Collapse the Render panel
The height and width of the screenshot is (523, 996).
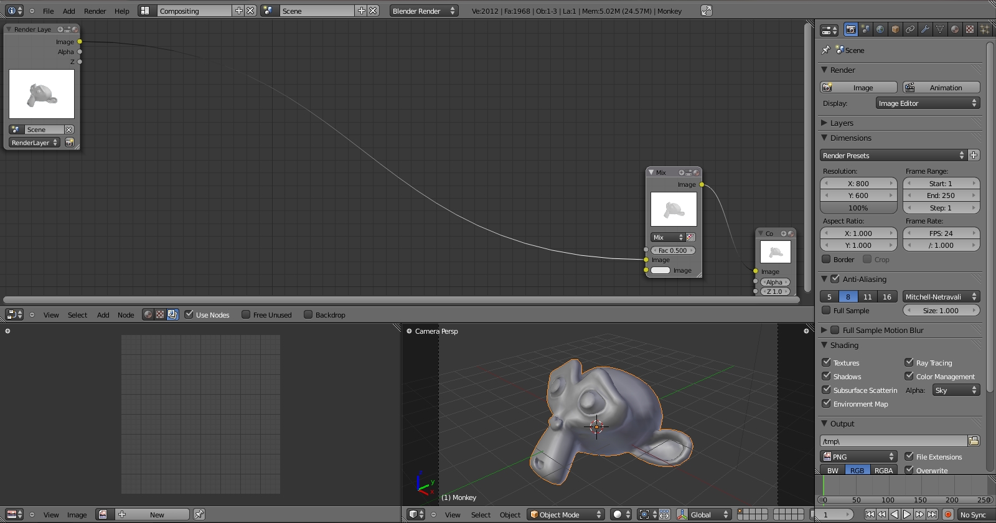coord(824,70)
